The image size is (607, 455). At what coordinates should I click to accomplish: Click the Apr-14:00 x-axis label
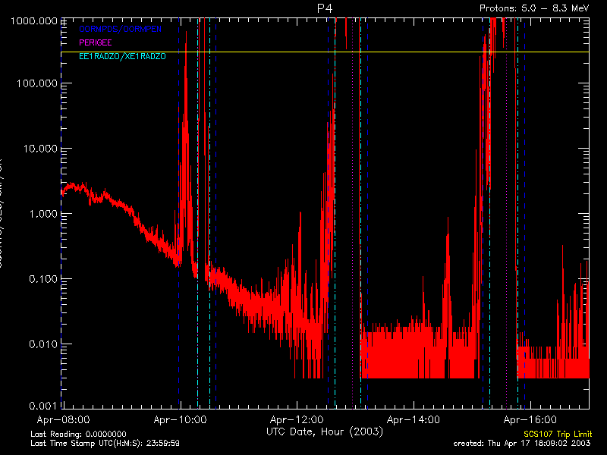coord(413,420)
